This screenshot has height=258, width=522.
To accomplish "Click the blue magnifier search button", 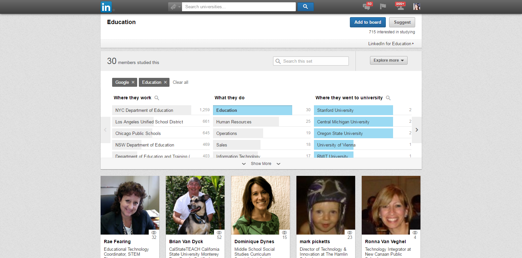I will pos(305,7).
